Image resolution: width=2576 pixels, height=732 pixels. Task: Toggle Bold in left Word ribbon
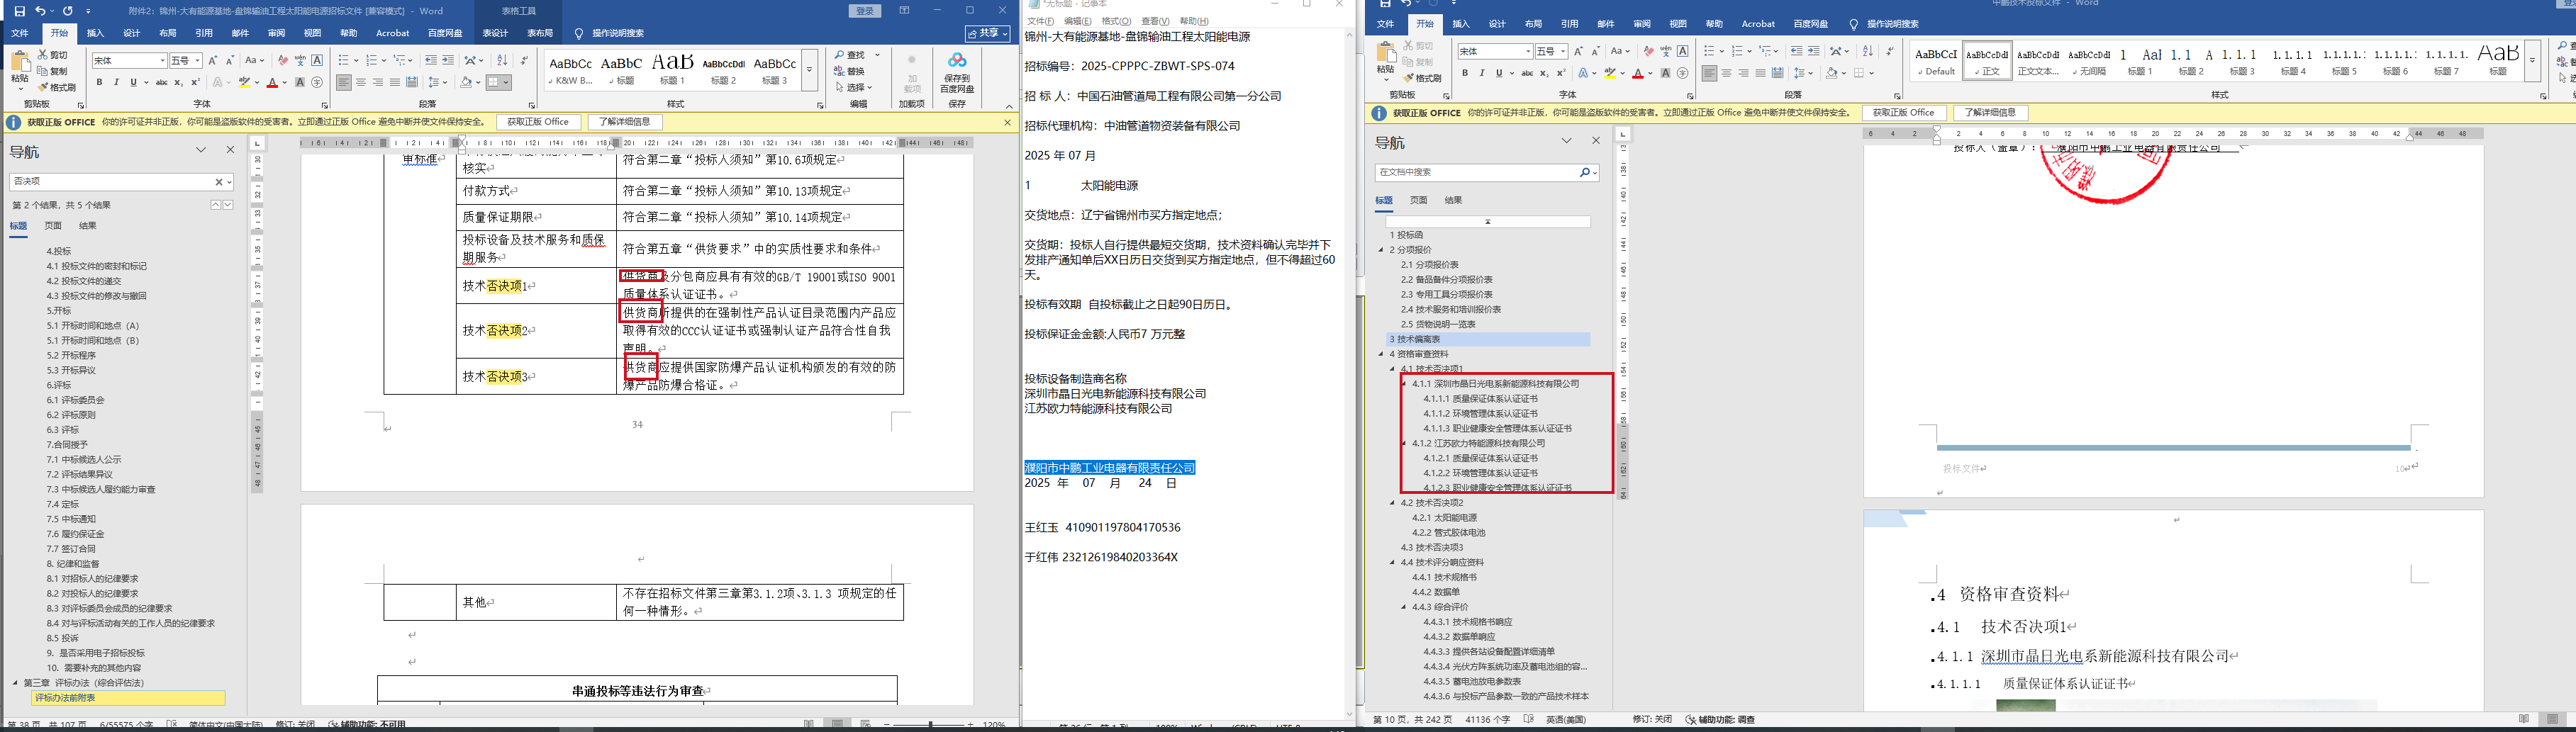pos(99,82)
